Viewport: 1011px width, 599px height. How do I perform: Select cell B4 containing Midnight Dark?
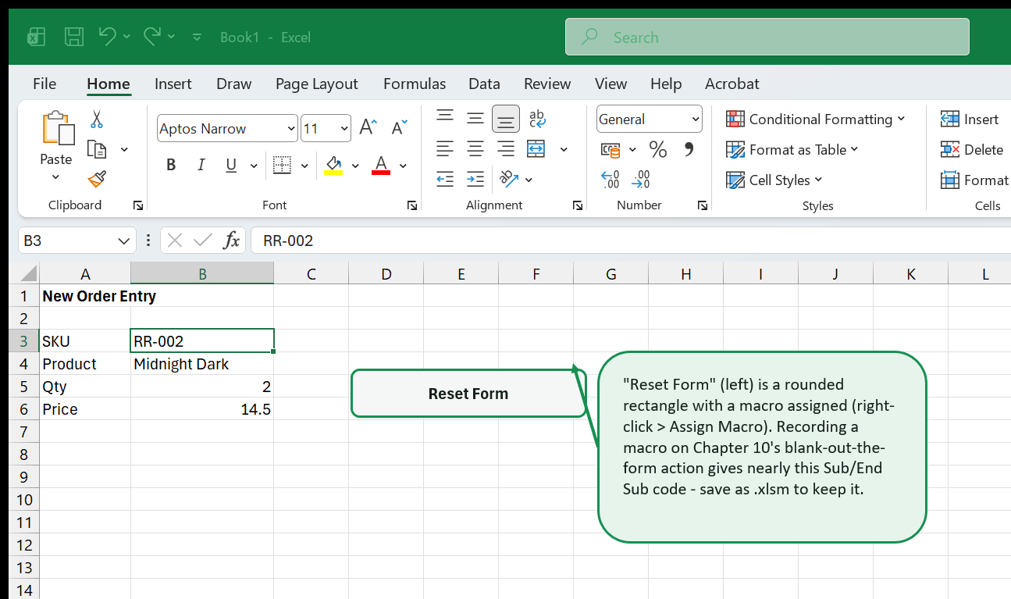tap(202, 364)
